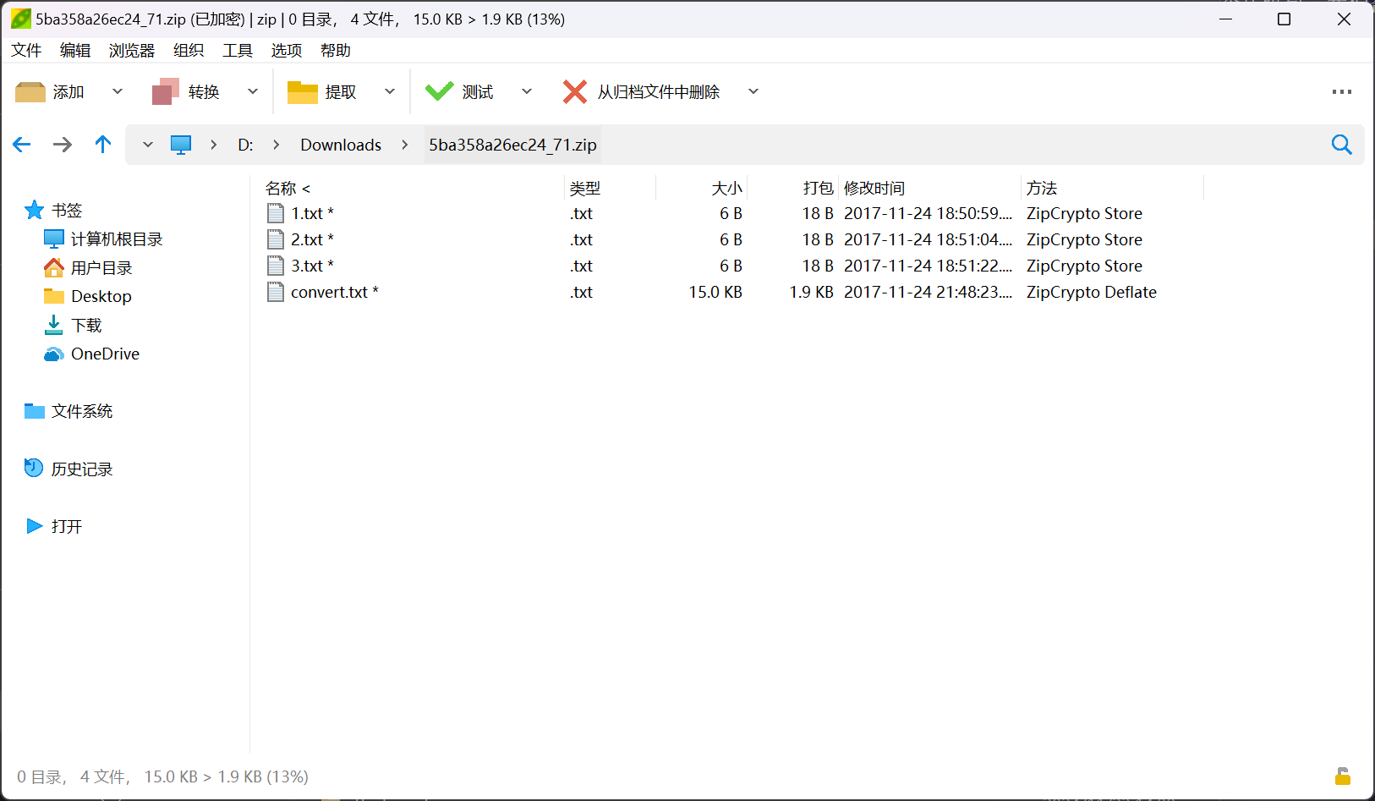Click the status bar summary text
The height and width of the screenshot is (801, 1375).
click(162, 776)
